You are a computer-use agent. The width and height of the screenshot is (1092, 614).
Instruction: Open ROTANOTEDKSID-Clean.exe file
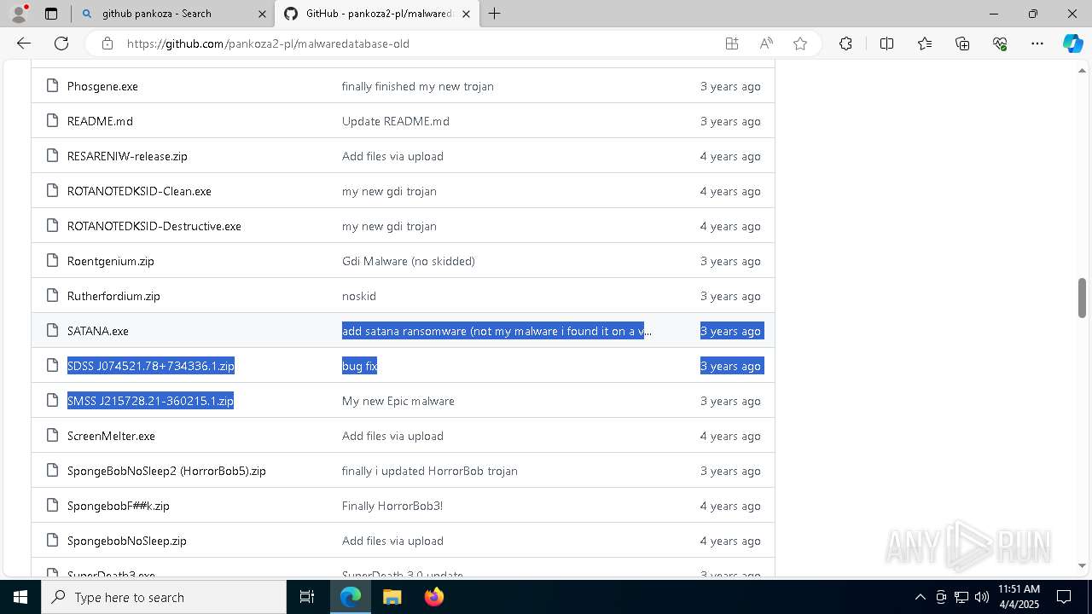139,191
